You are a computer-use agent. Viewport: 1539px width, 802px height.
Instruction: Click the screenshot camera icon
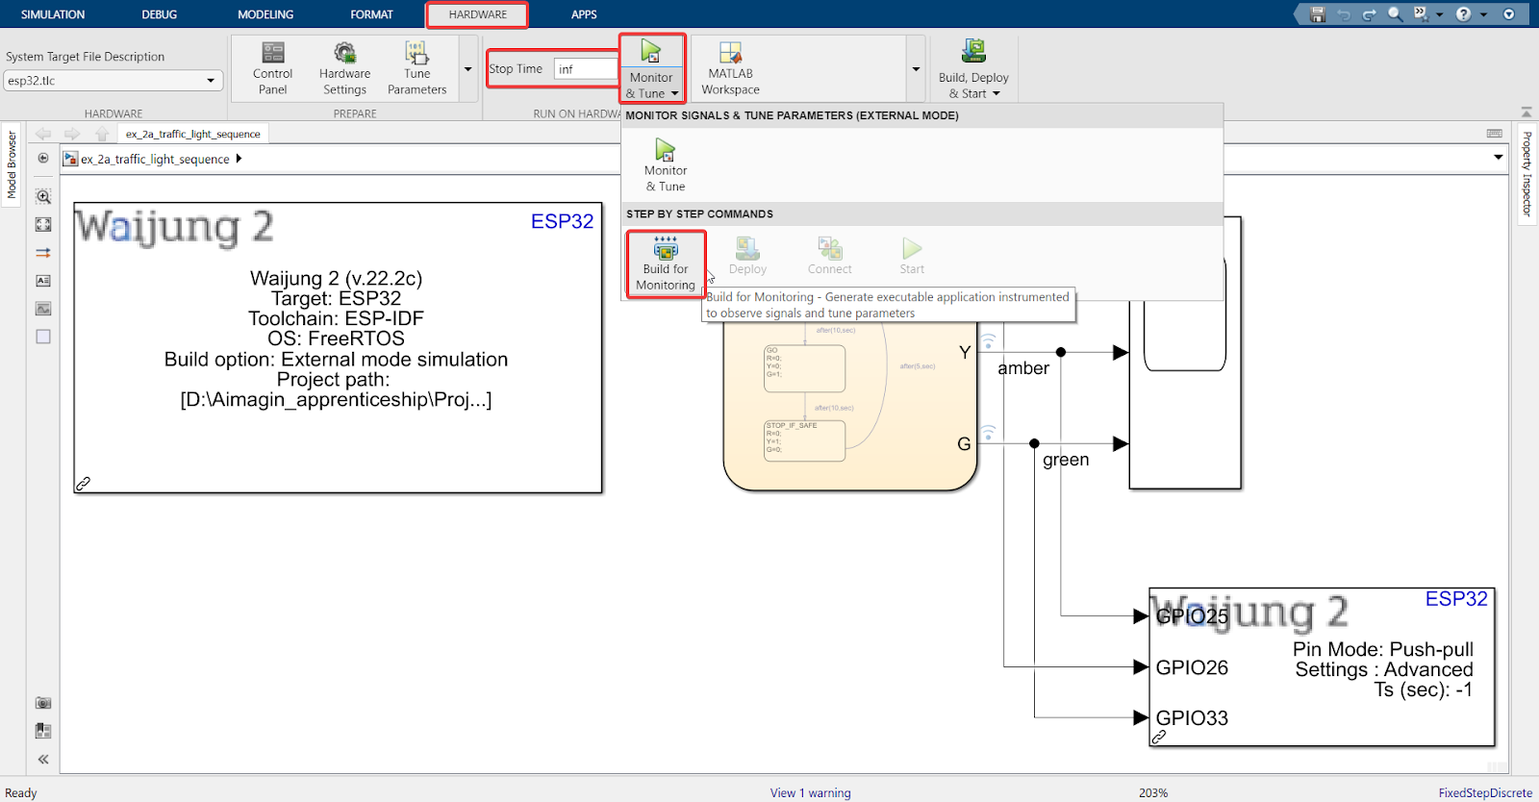pos(43,703)
